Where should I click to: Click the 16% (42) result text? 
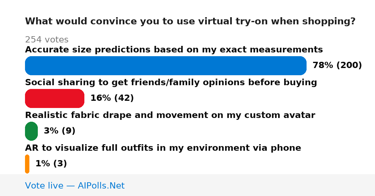(x=112, y=98)
